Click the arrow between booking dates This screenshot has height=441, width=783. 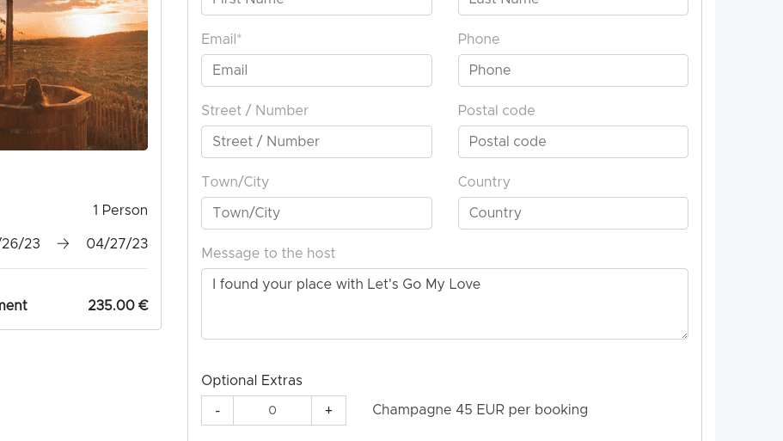(x=63, y=244)
